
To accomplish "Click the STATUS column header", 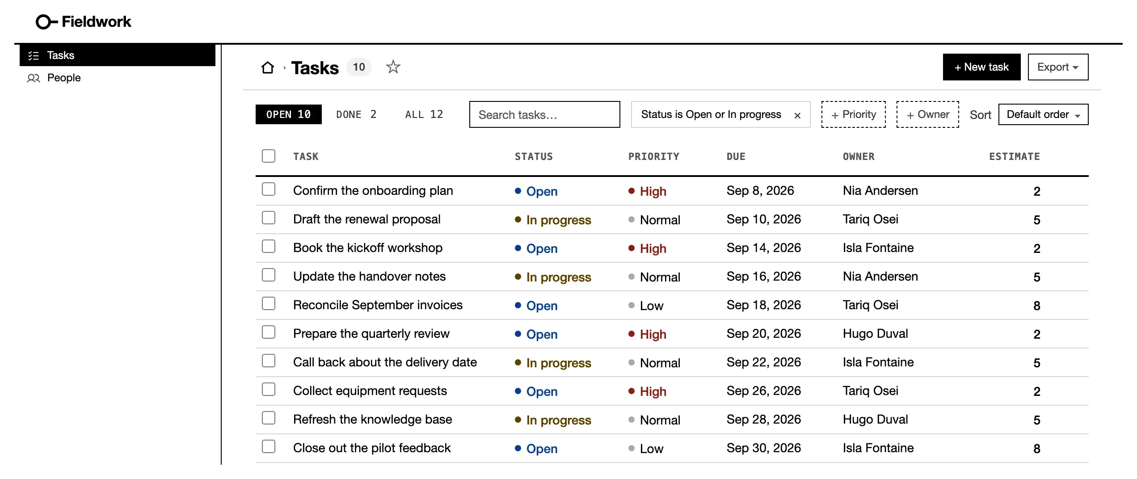I will coord(534,156).
